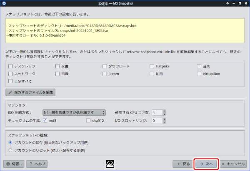Click the CPU core count value field
The height and width of the screenshot is (171, 250).
click(157, 112)
